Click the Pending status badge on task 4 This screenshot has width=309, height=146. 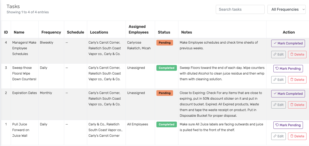pos(164,43)
